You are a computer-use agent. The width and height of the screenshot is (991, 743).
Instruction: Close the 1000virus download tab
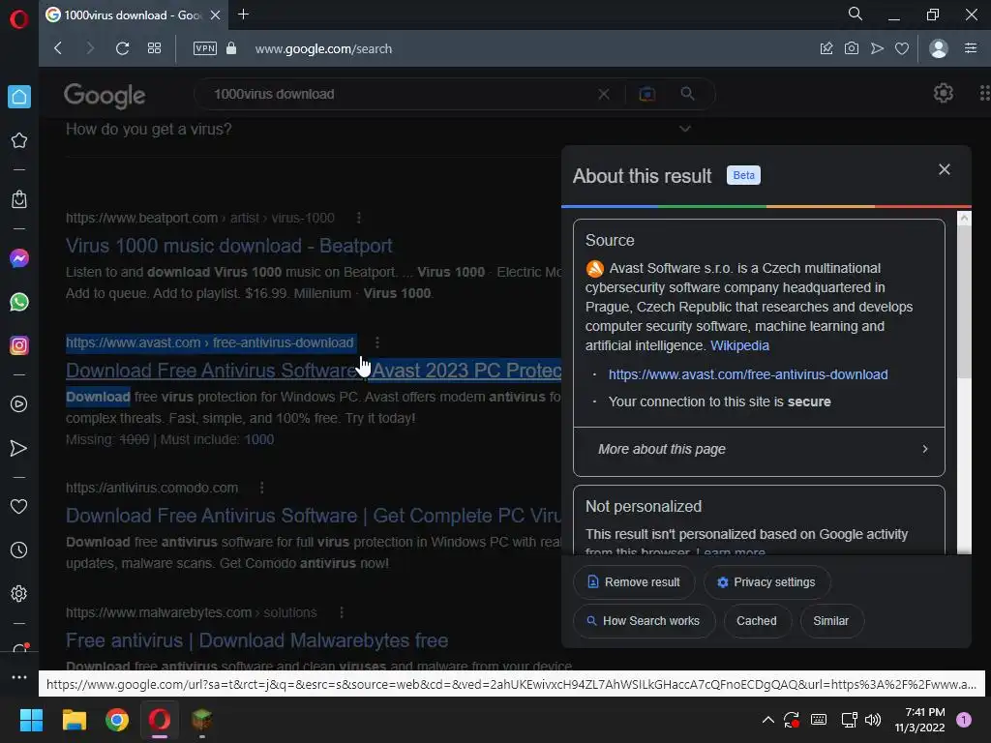216,15
